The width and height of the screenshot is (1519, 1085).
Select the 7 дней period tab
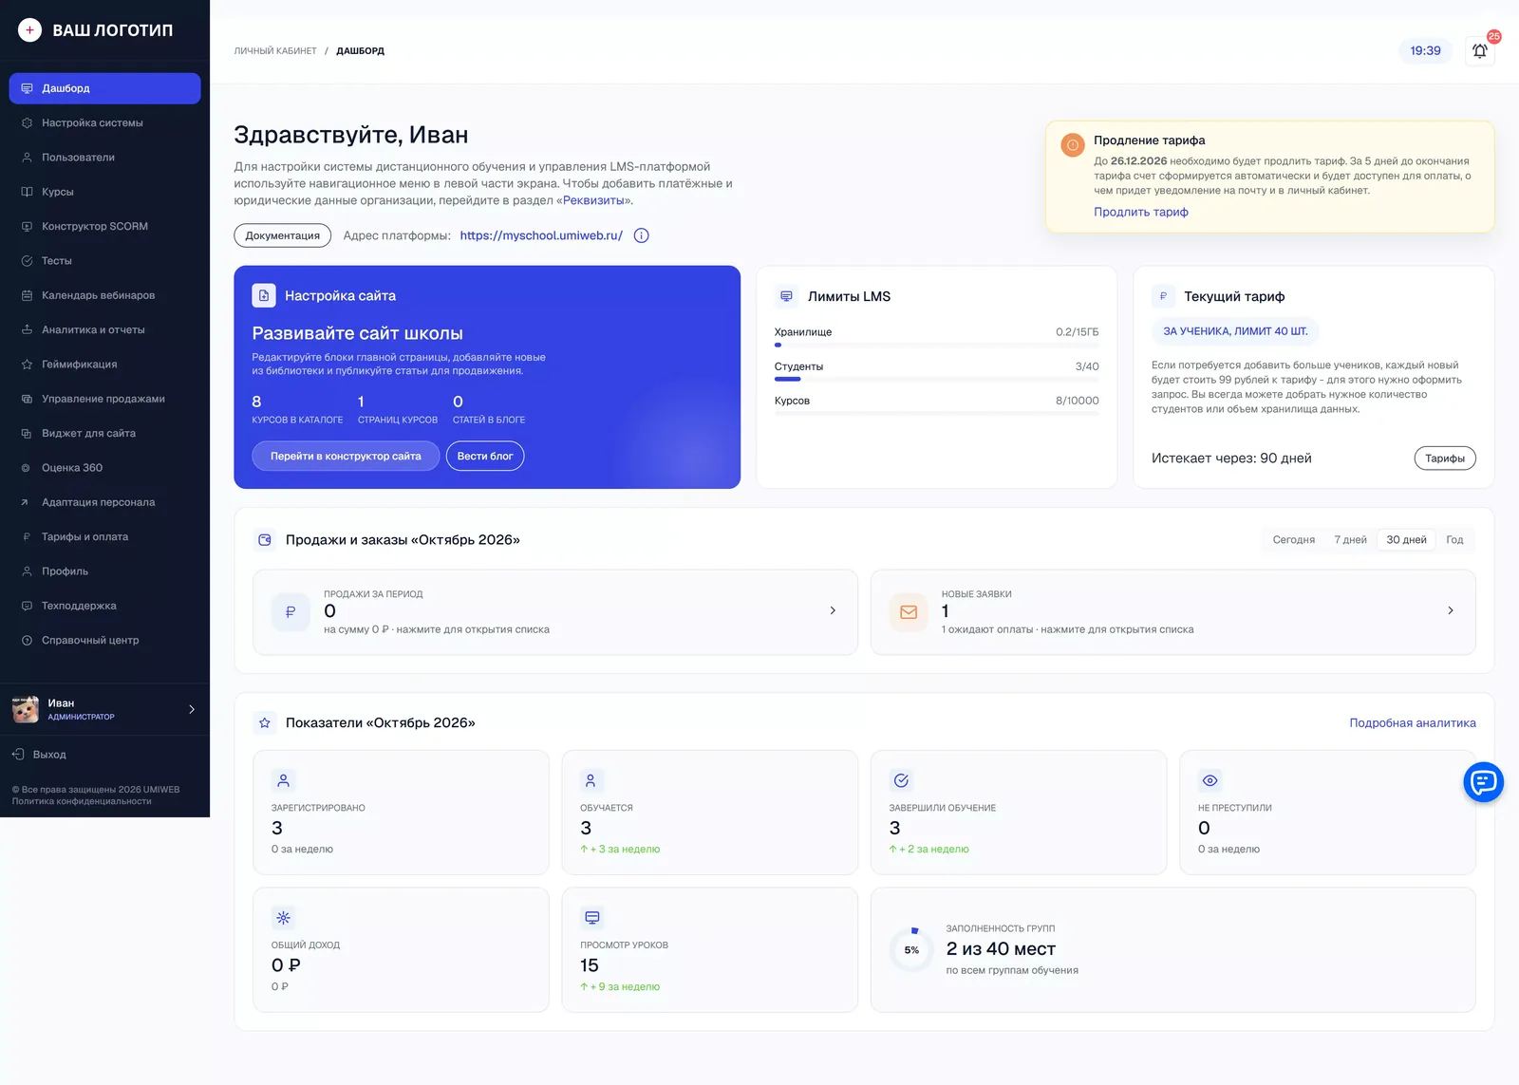point(1350,540)
